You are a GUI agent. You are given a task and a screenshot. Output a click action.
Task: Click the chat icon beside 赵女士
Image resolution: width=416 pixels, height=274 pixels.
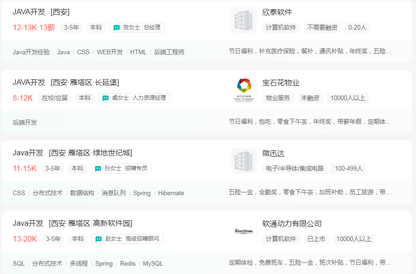pos(98,239)
